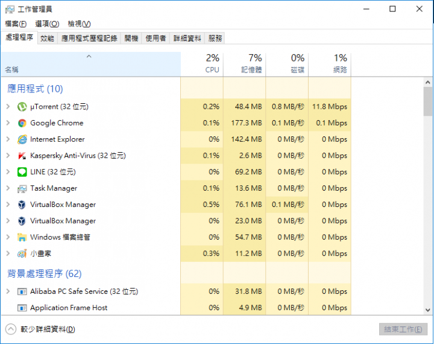Screen dimensions: 434x344
Task: Click µTorrent's 0.8 MB/秒 disk value
Action: (x=288, y=107)
